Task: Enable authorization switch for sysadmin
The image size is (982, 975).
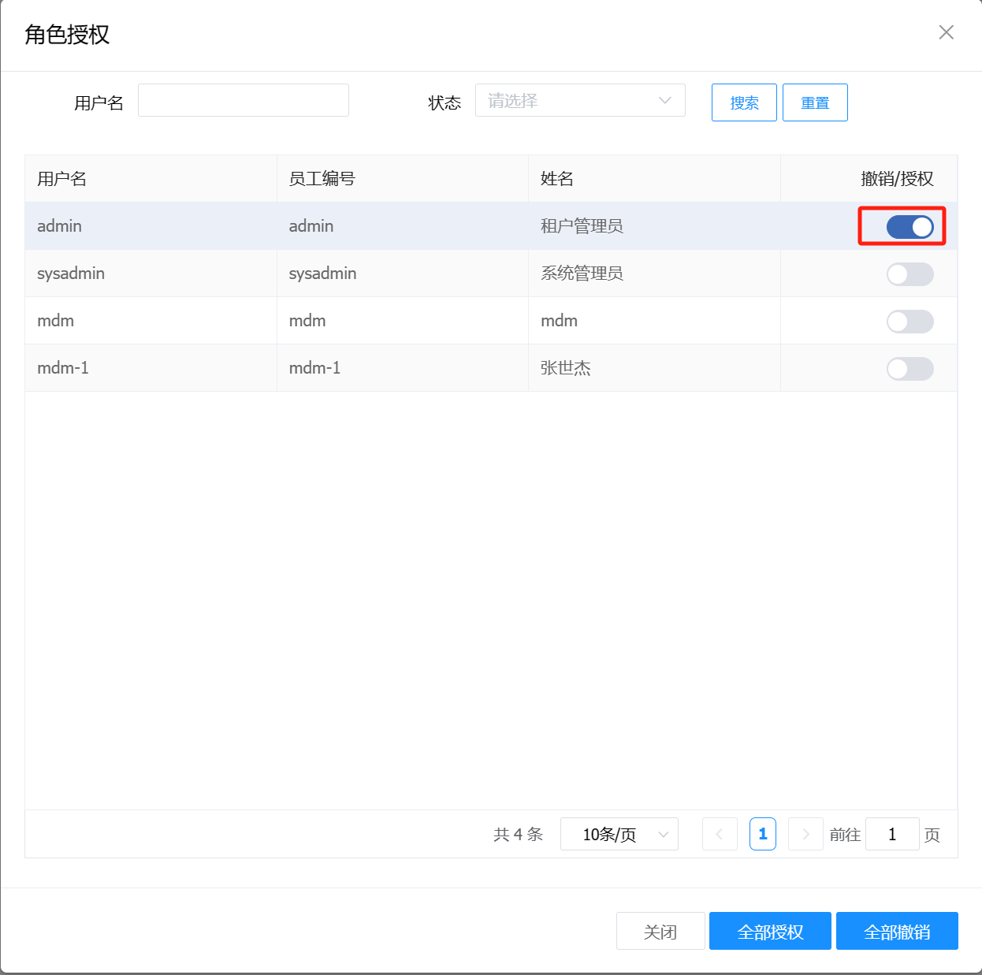Action: point(909,274)
